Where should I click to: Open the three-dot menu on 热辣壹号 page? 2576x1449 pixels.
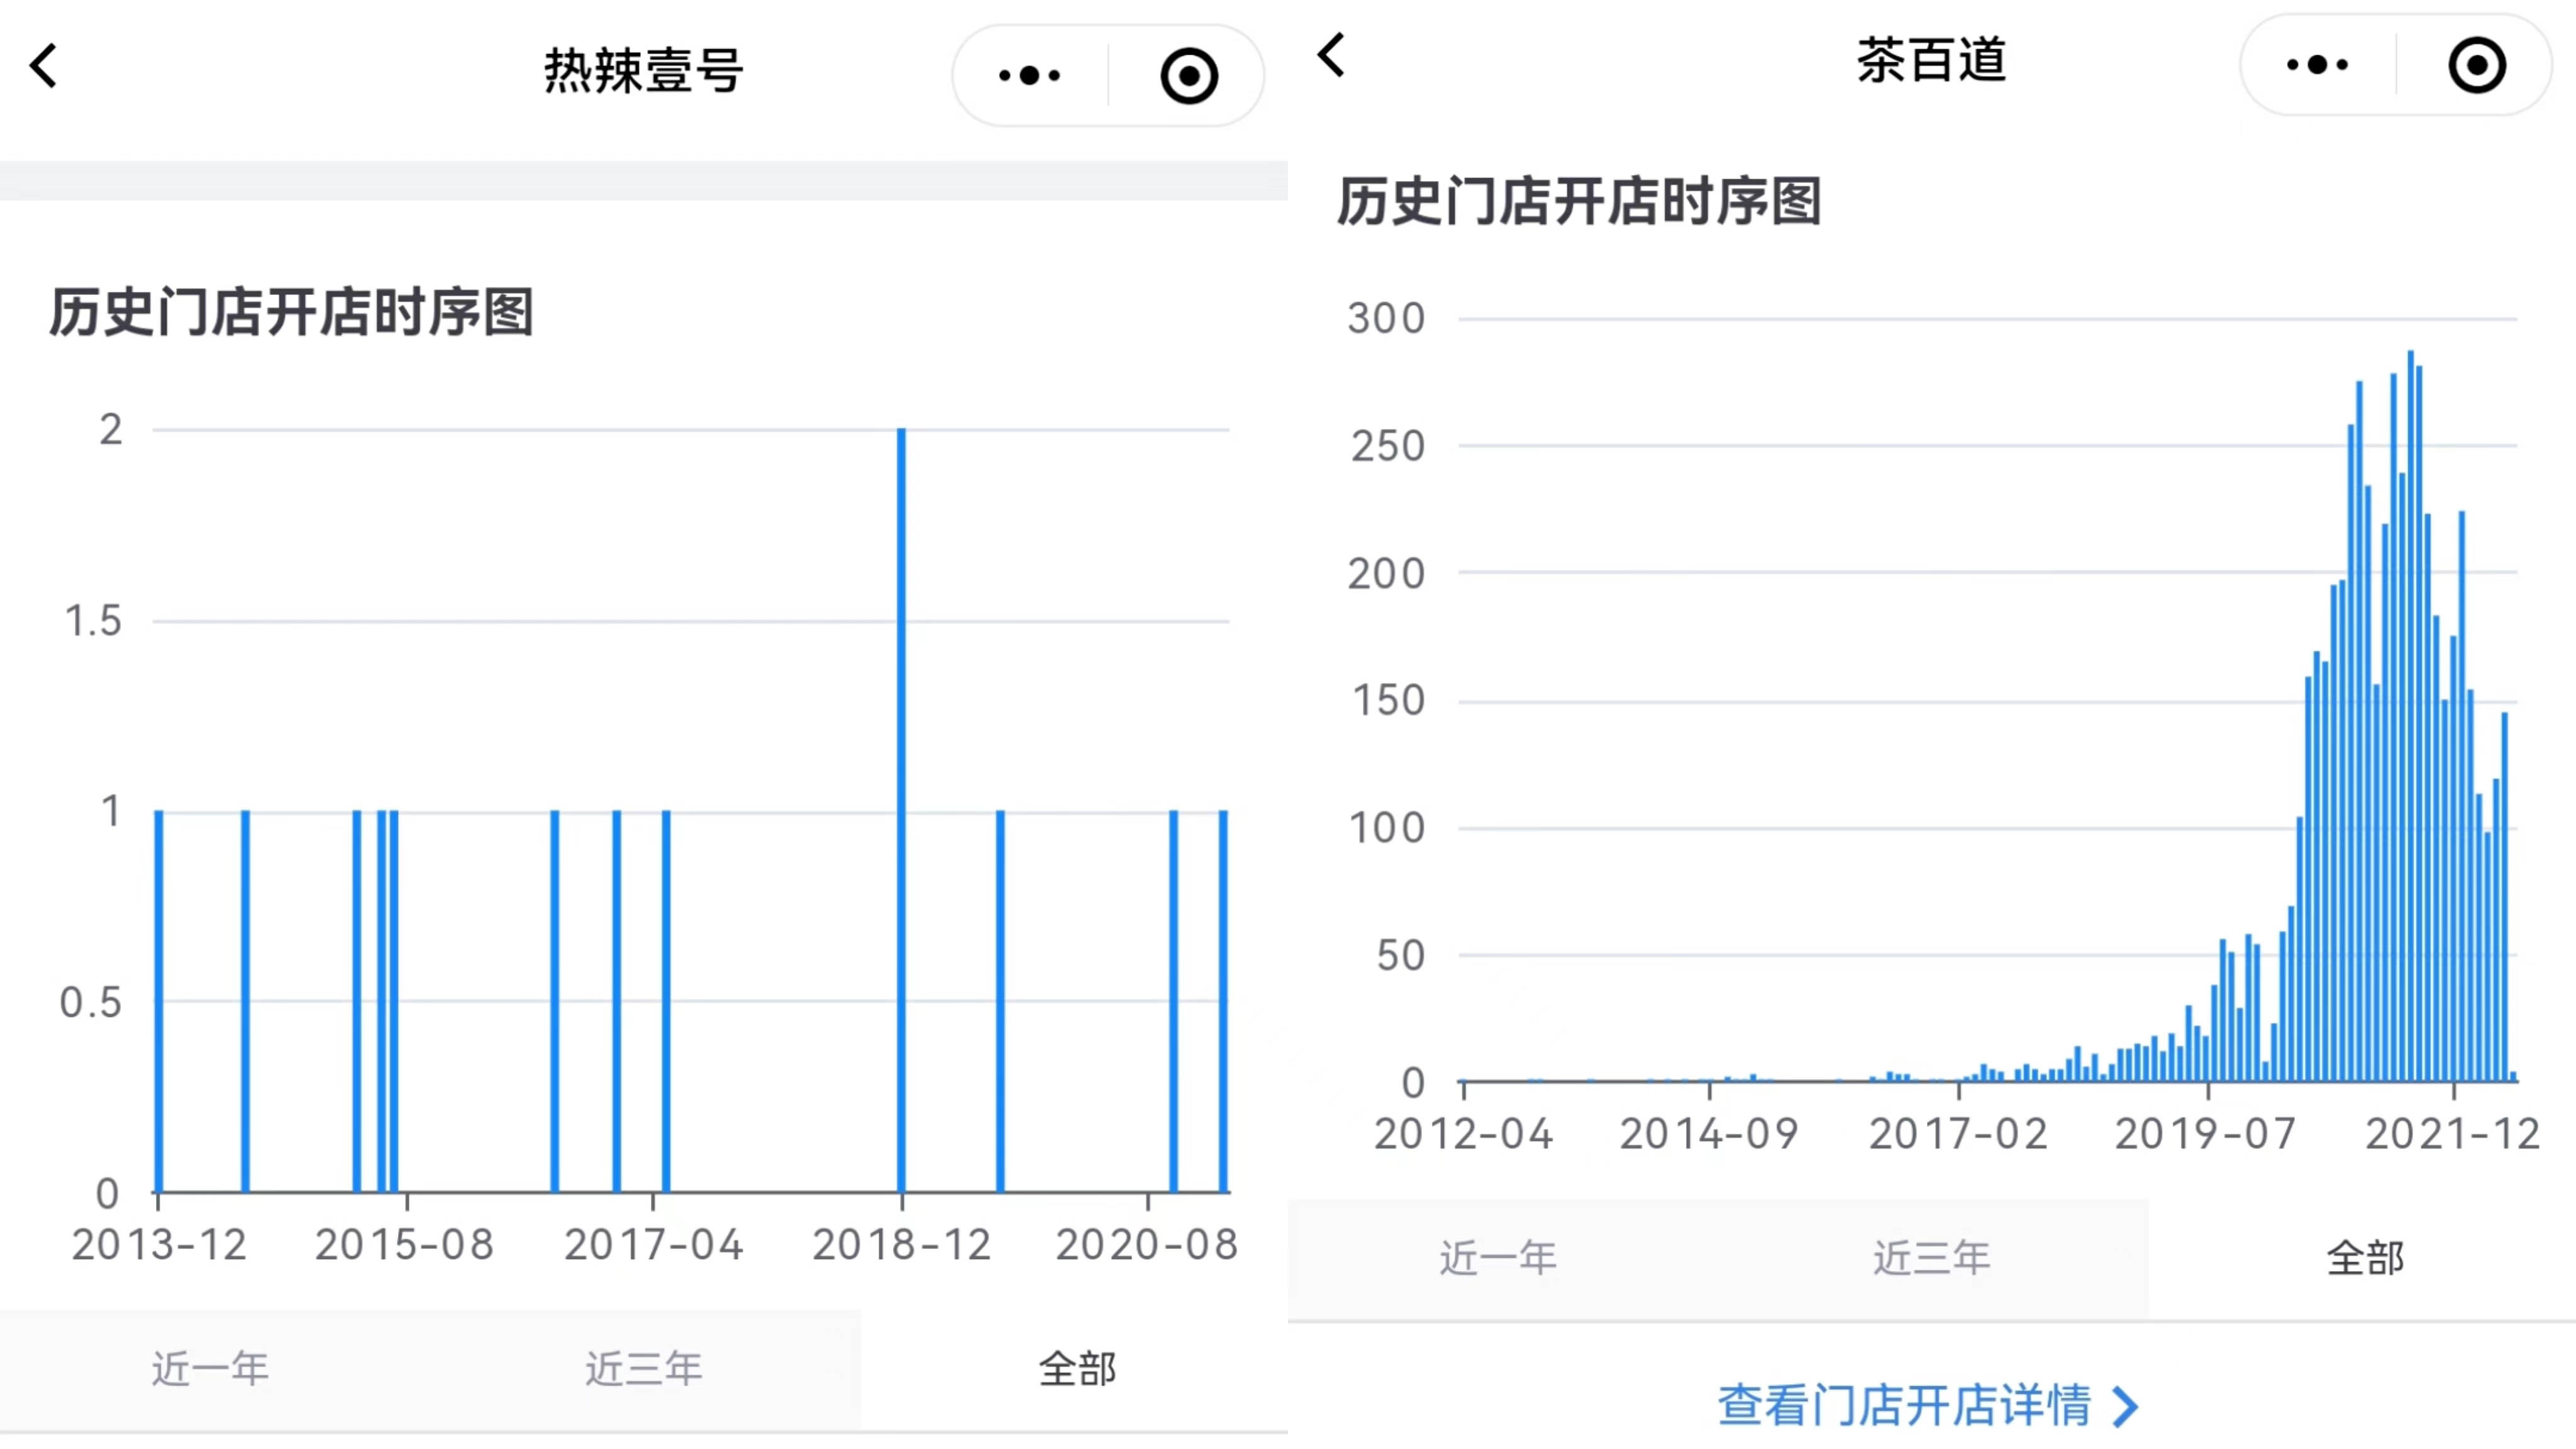(x=1030, y=75)
